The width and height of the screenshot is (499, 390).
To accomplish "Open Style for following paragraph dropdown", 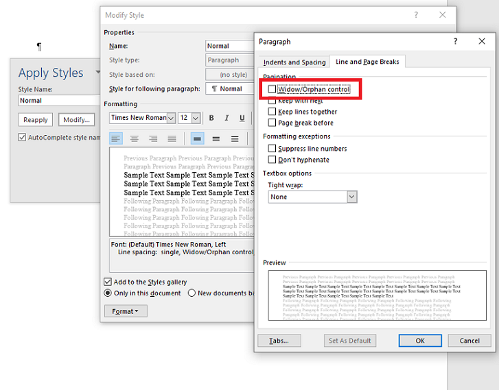I will point(230,88).
